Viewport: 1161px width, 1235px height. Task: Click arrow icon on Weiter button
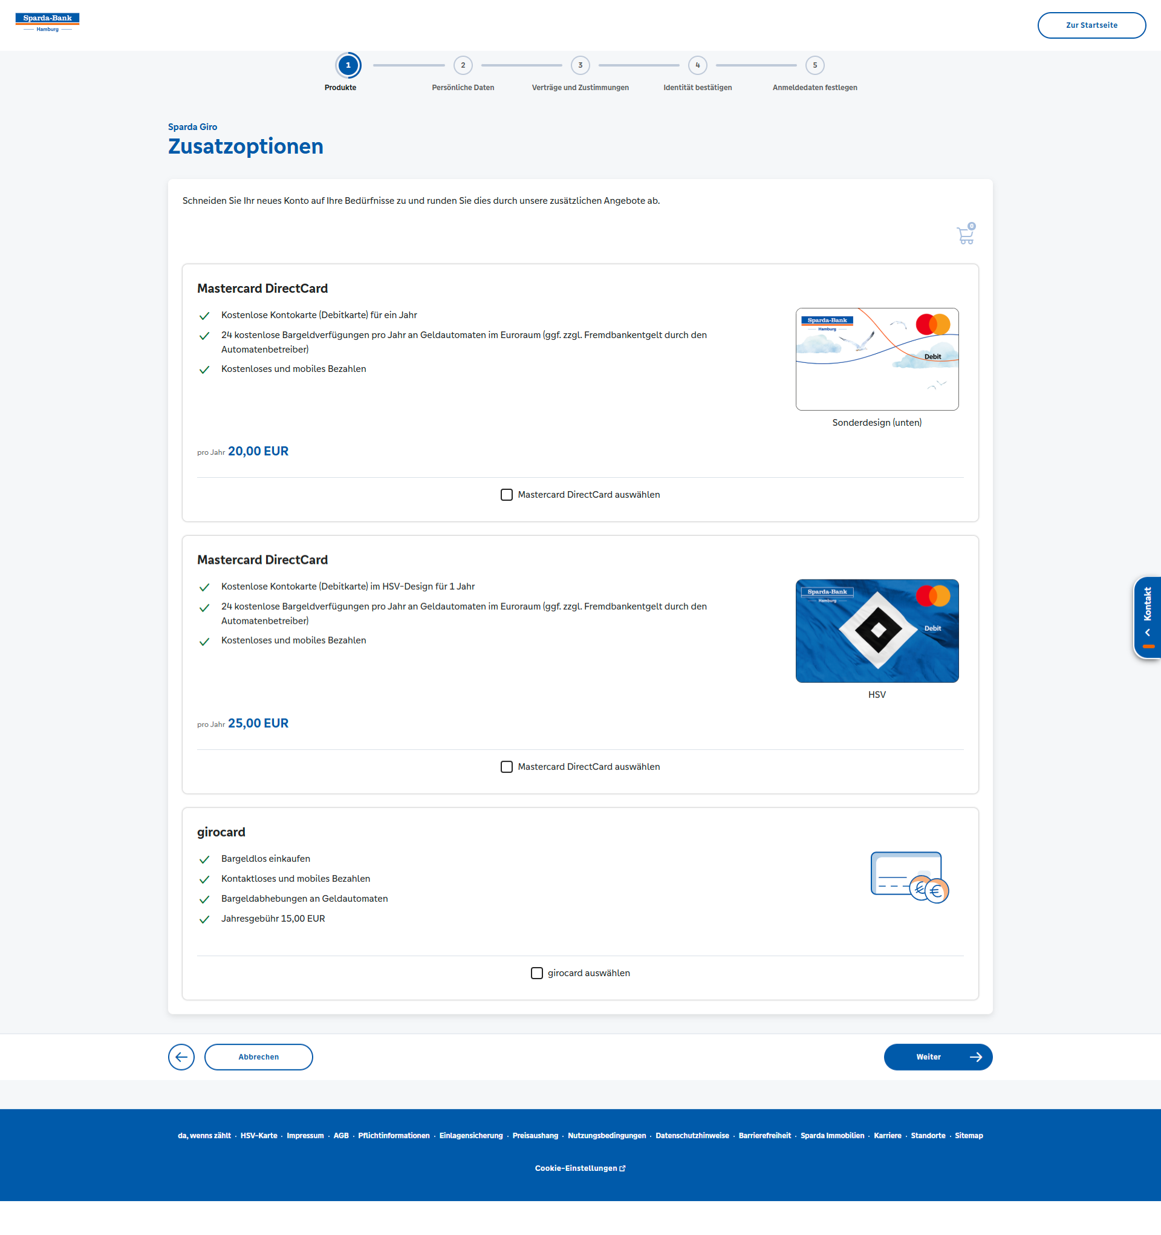(x=975, y=1057)
